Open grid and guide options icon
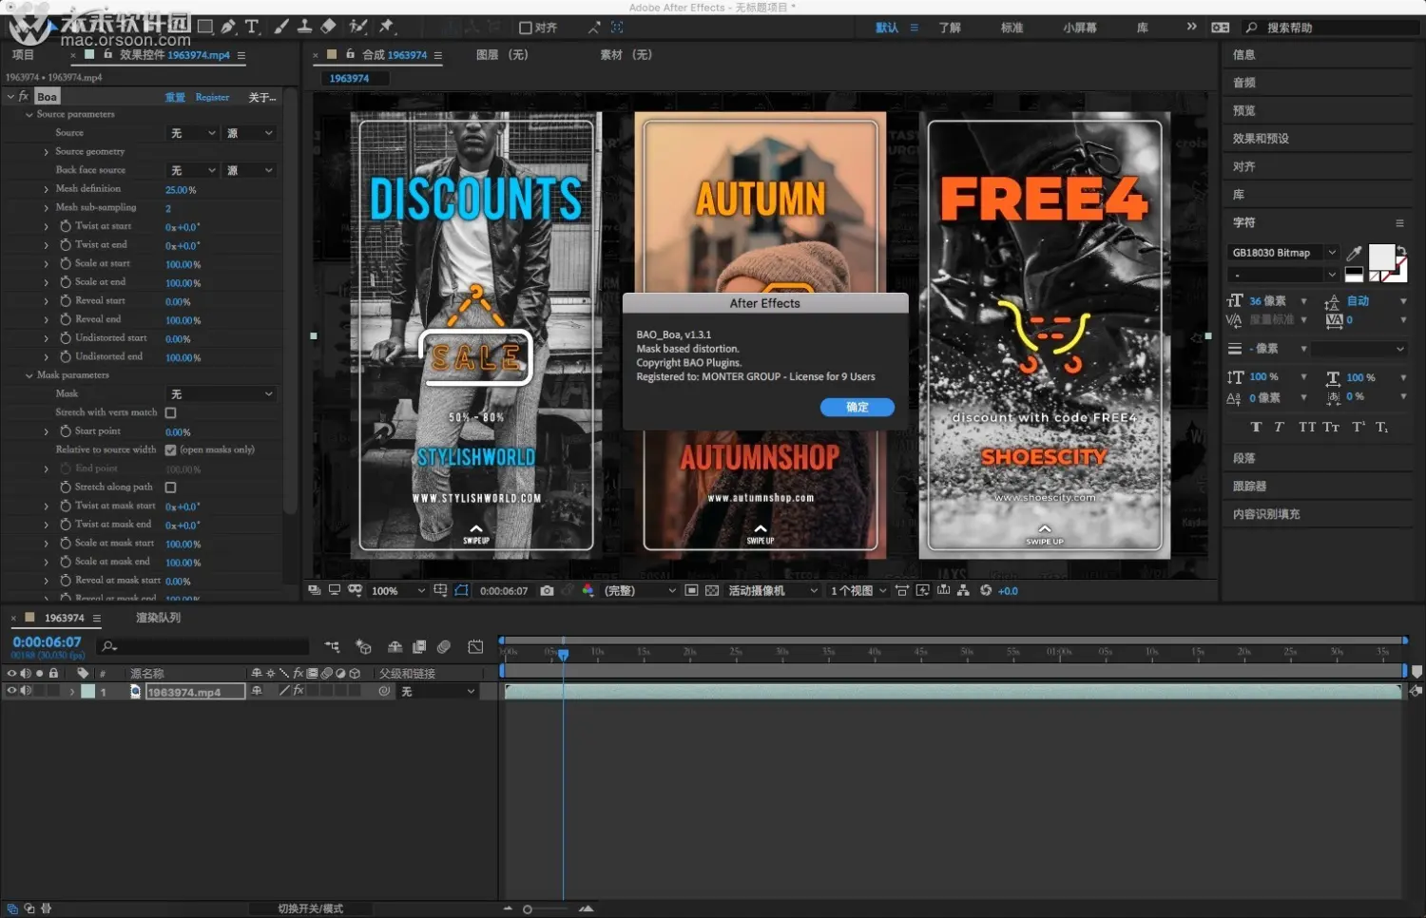 click(440, 591)
